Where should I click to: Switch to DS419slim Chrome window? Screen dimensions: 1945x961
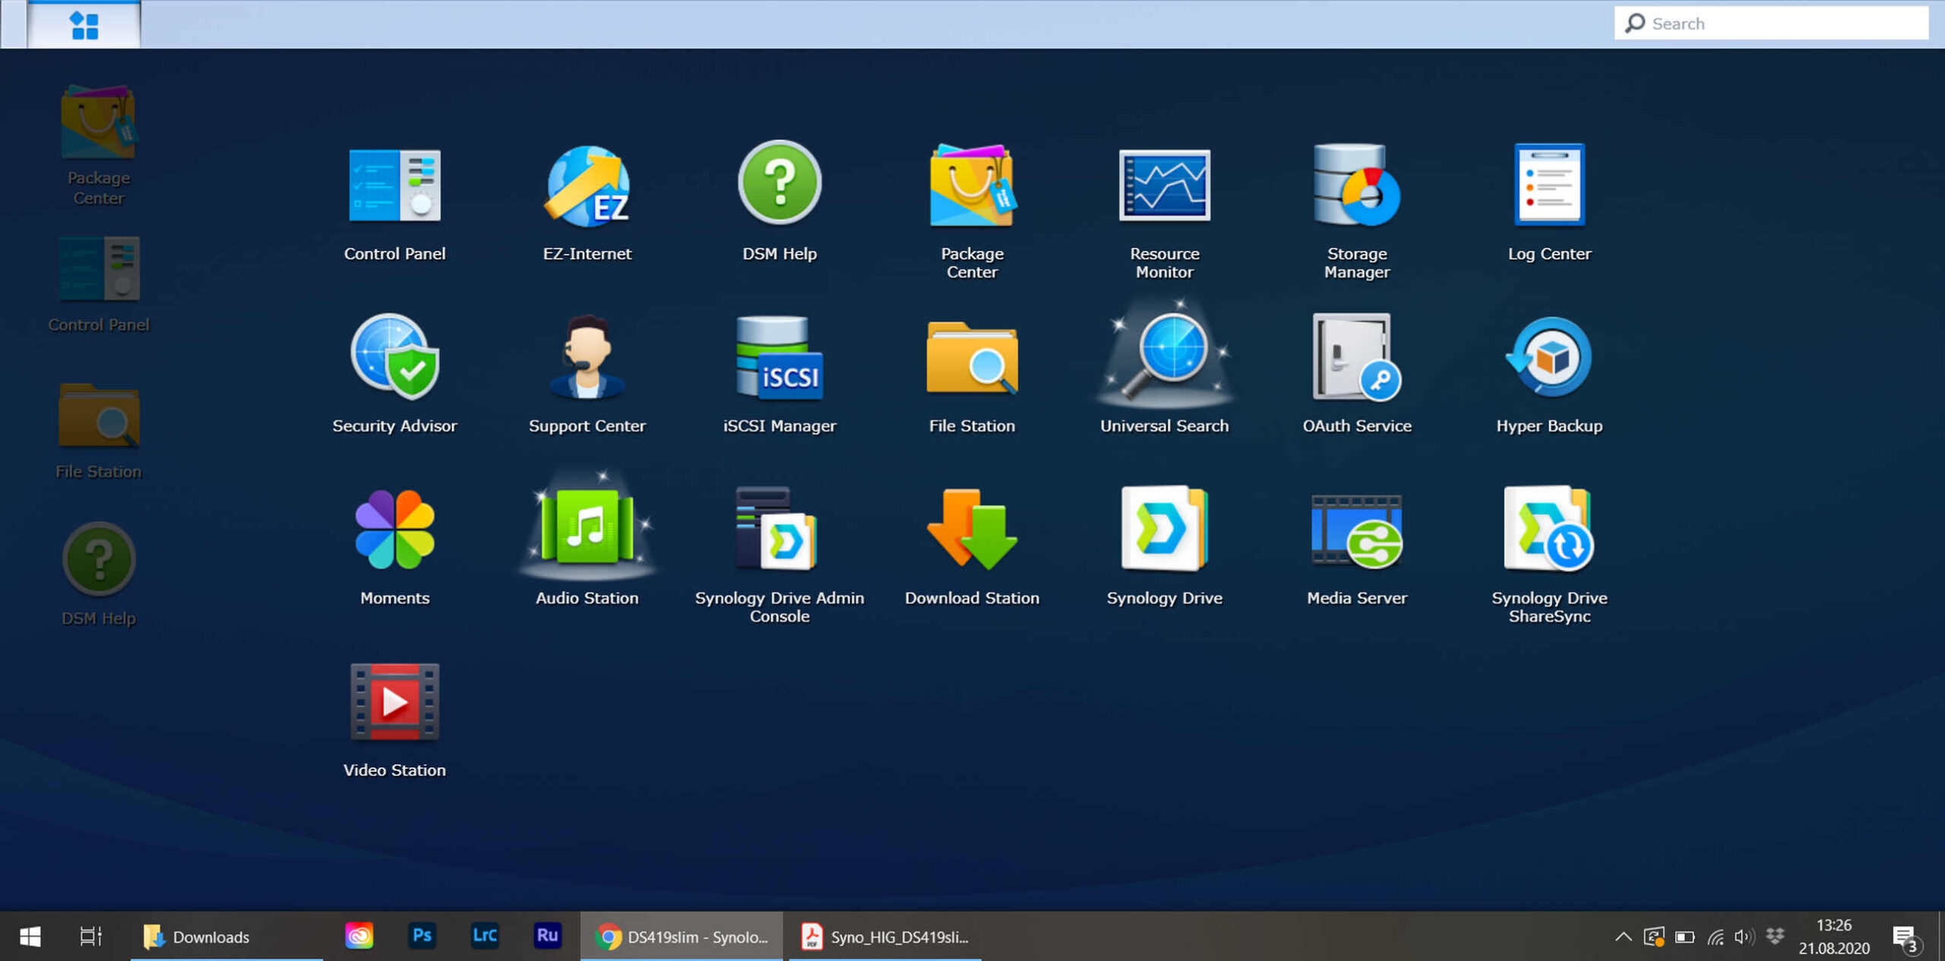click(x=682, y=937)
